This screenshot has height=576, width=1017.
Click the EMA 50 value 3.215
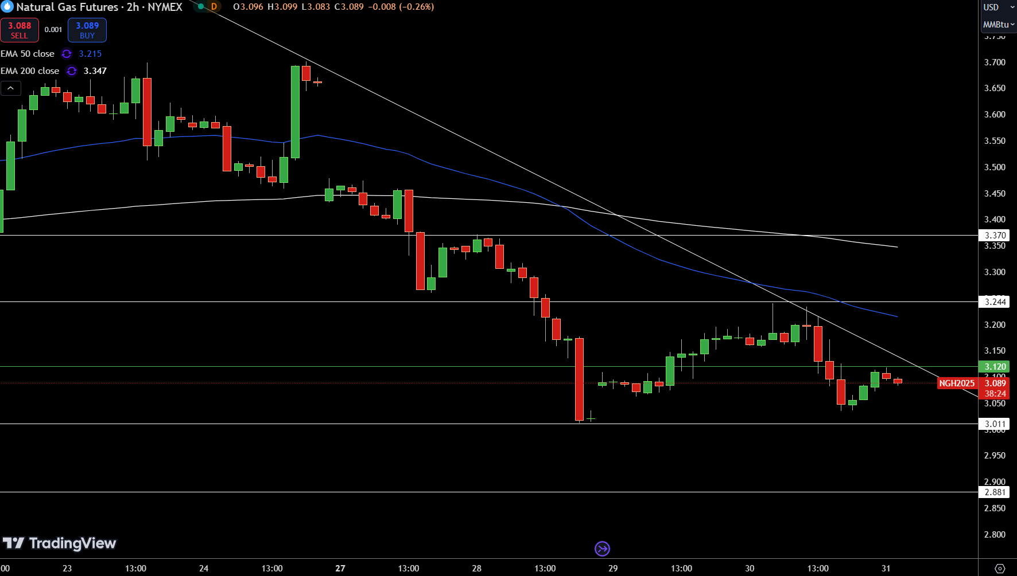tap(90, 54)
